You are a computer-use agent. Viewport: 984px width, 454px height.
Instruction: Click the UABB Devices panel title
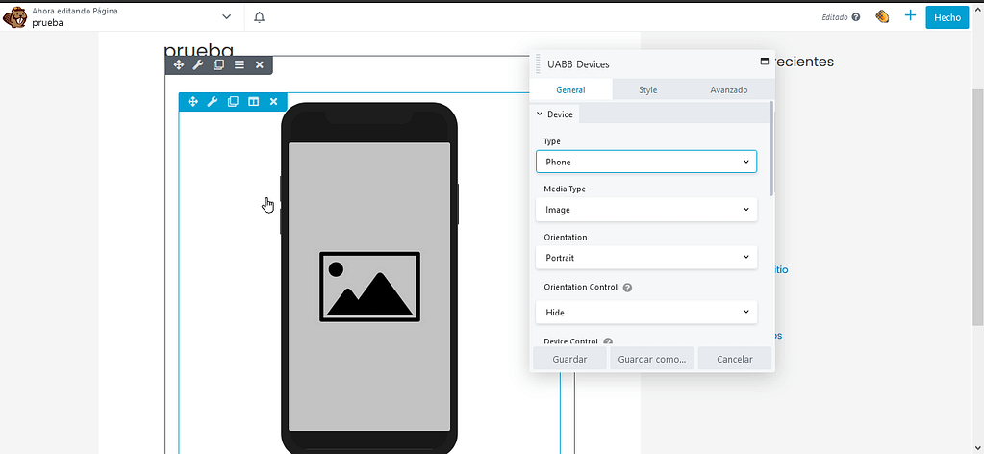578,64
